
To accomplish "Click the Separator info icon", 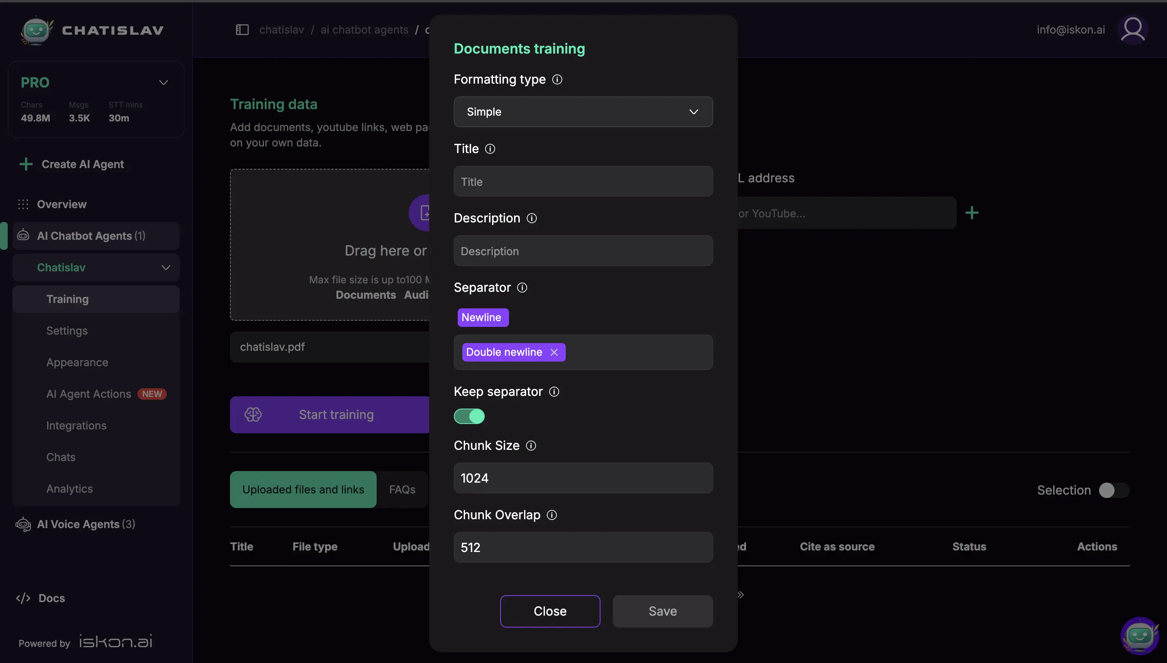I will (x=523, y=288).
